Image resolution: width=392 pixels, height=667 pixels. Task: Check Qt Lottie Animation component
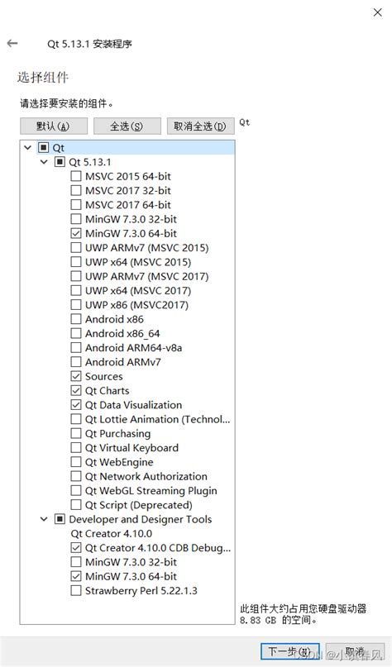[76, 419]
